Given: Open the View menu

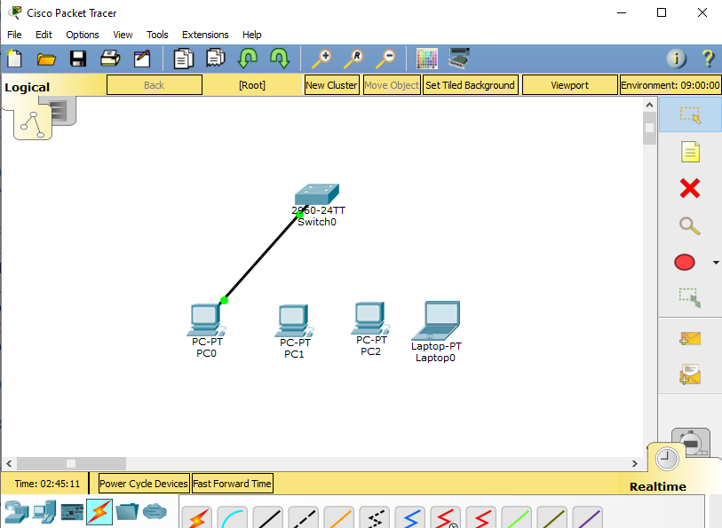Looking at the screenshot, I should (x=123, y=35).
